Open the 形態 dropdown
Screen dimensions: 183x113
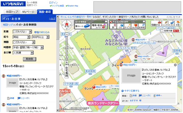click(22, 32)
